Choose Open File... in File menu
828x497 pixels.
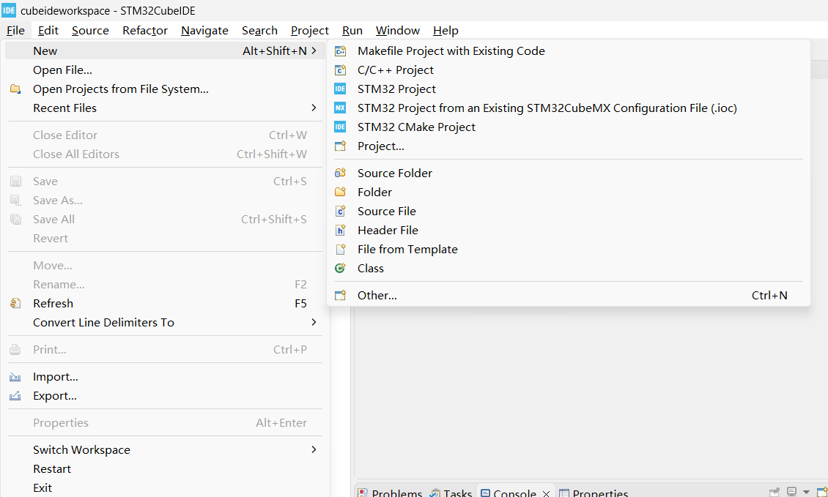165,70
